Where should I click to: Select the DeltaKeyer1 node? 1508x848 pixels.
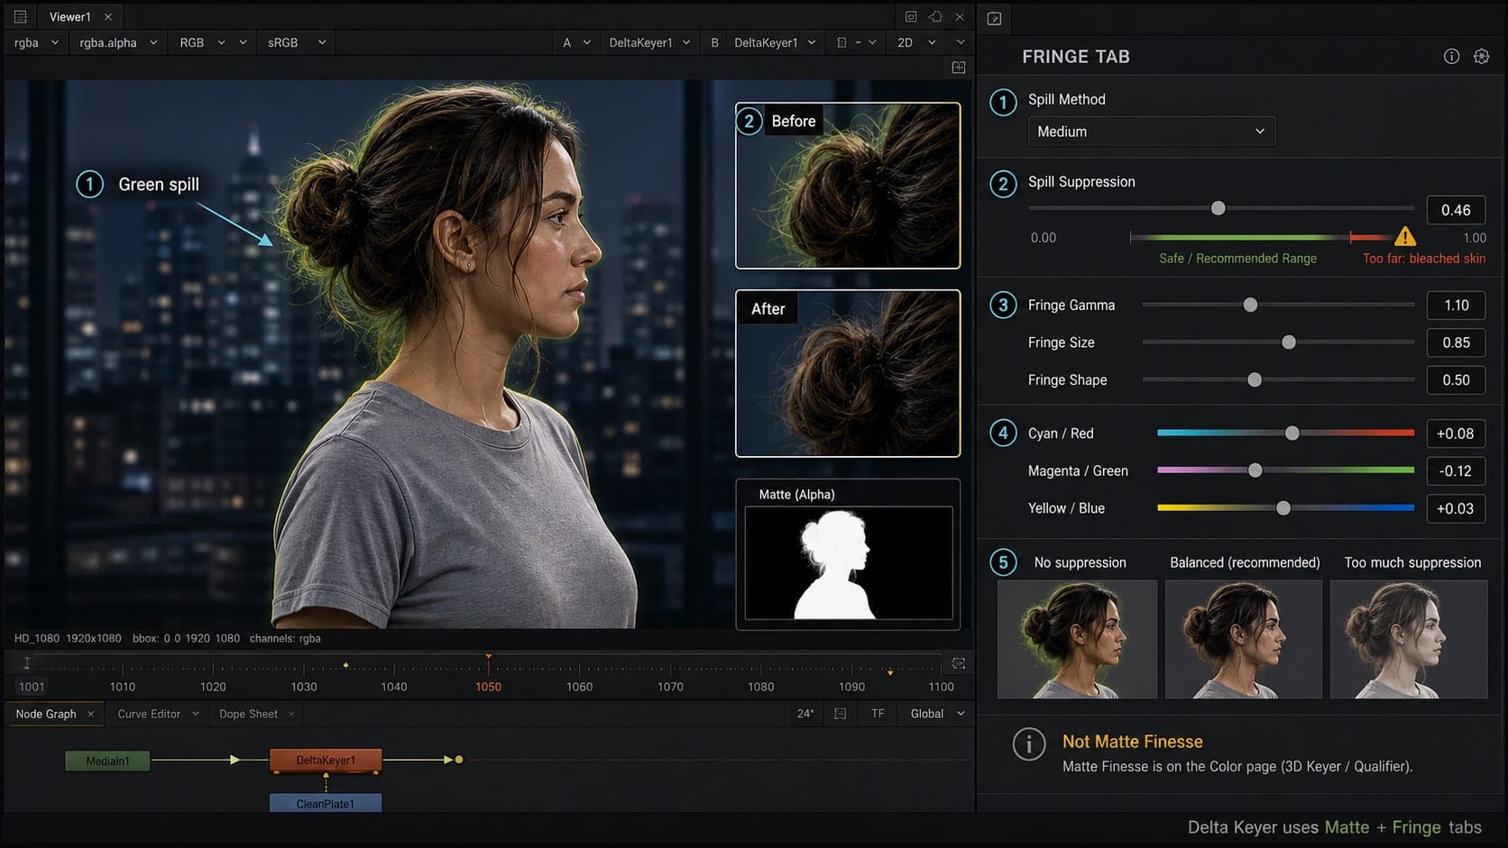326,761
